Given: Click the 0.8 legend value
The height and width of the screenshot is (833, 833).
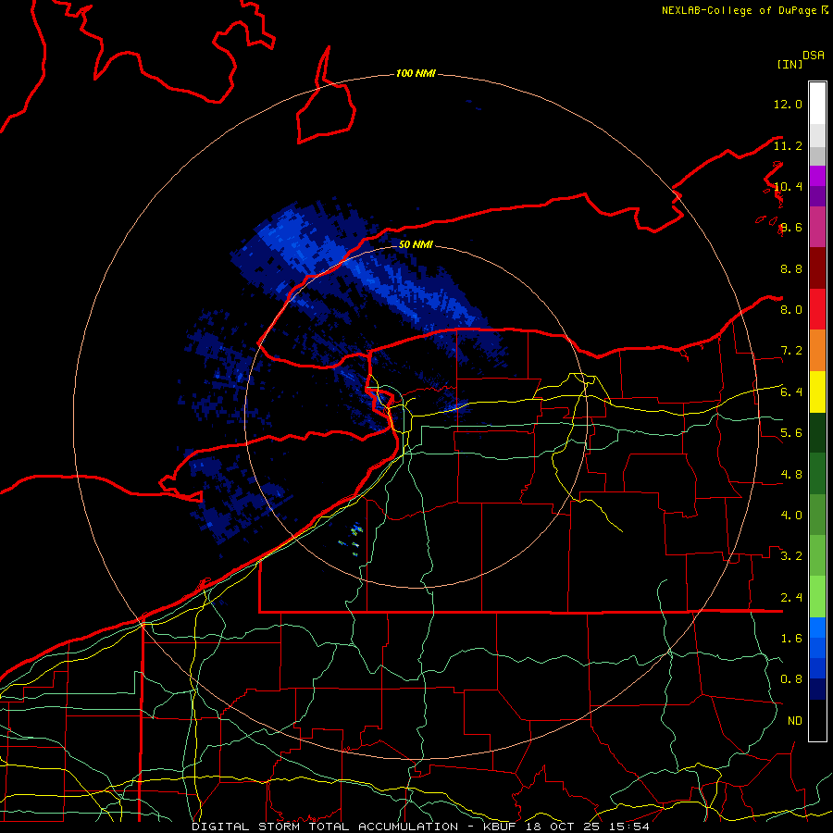Looking at the screenshot, I should [x=791, y=679].
